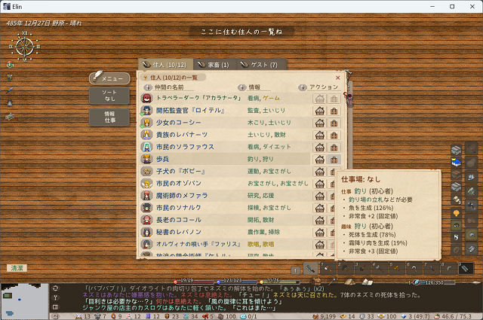
Task: Click the dark blue book icon in left sidebar
Action: [10, 78]
